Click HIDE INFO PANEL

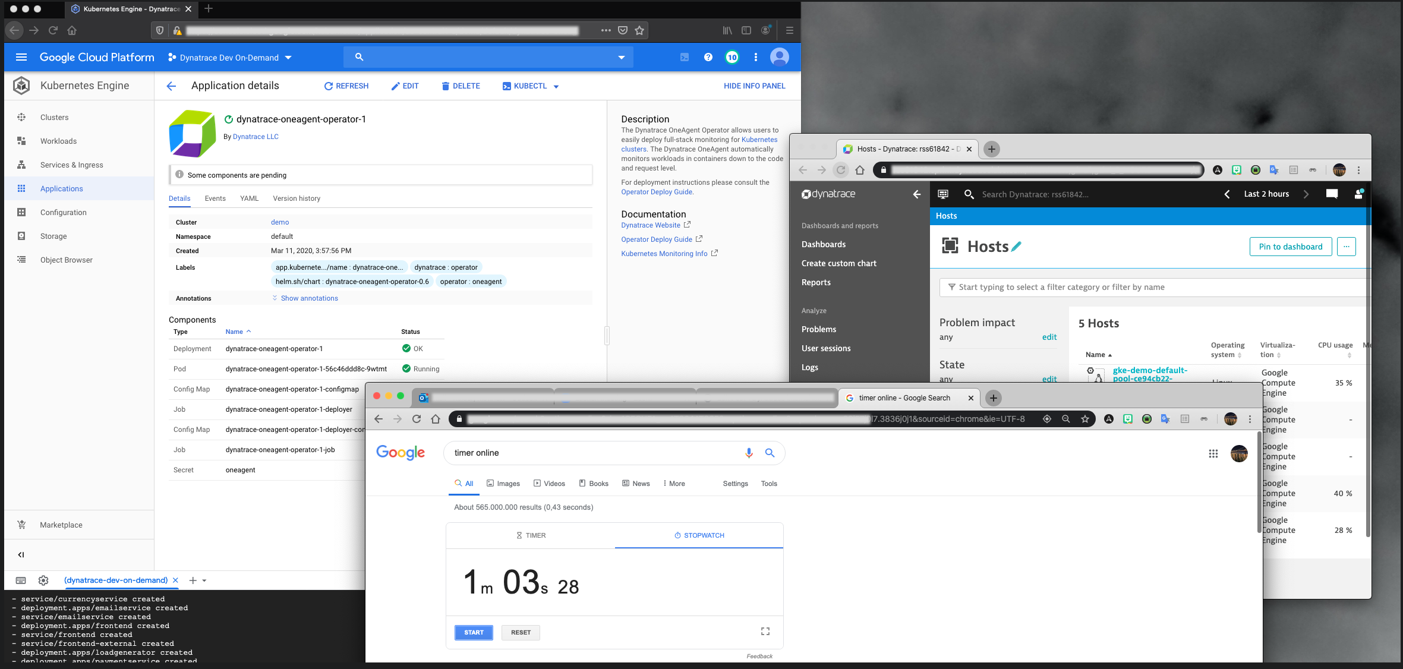click(754, 86)
